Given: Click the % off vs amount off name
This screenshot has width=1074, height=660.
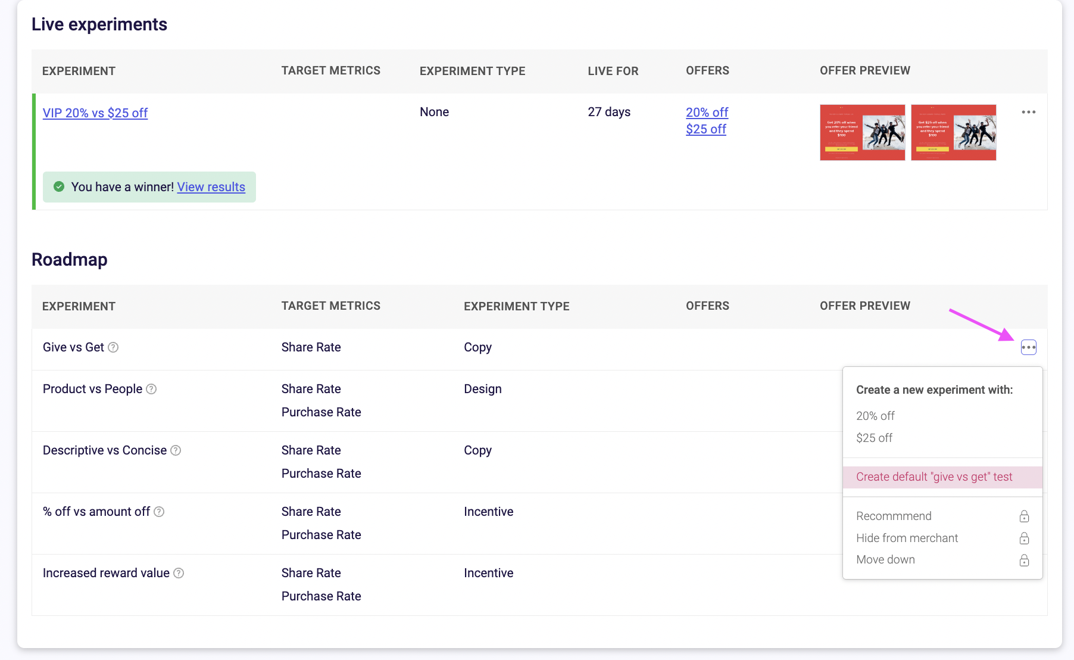Looking at the screenshot, I should [96, 512].
